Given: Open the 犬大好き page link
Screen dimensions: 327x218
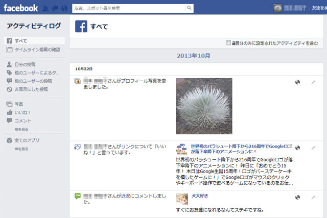Looking at the screenshot, I should click(200, 196).
